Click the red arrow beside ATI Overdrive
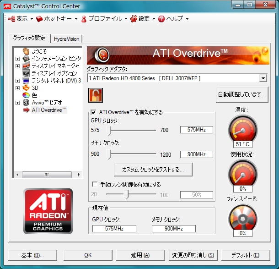 click(27, 110)
